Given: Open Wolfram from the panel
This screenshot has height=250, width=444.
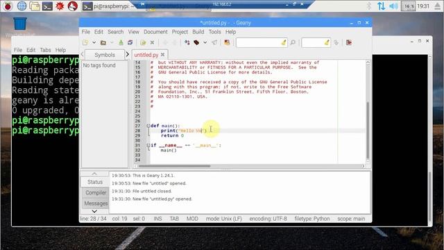Looking at the screenshot, I should [x=72, y=6].
